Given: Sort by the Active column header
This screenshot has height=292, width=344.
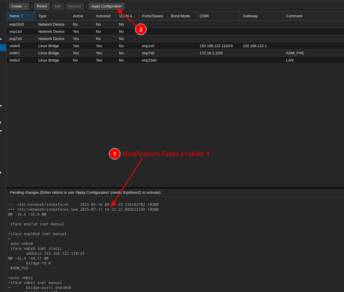Looking at the screenshot, I should click(81, 16).
